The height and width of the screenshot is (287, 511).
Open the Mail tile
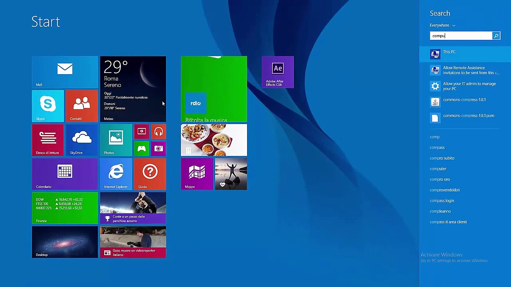(65, 72)
